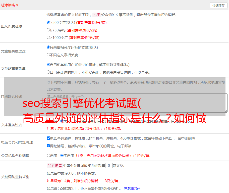Viewport: 229px width, 193px height.
Task: Select the ≥500字符 default length option
Action: 48,22
